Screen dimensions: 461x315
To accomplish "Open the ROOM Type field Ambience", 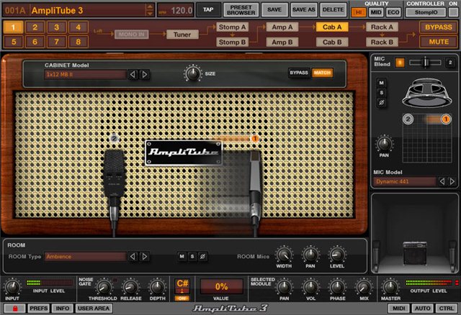I will (85, 257).
